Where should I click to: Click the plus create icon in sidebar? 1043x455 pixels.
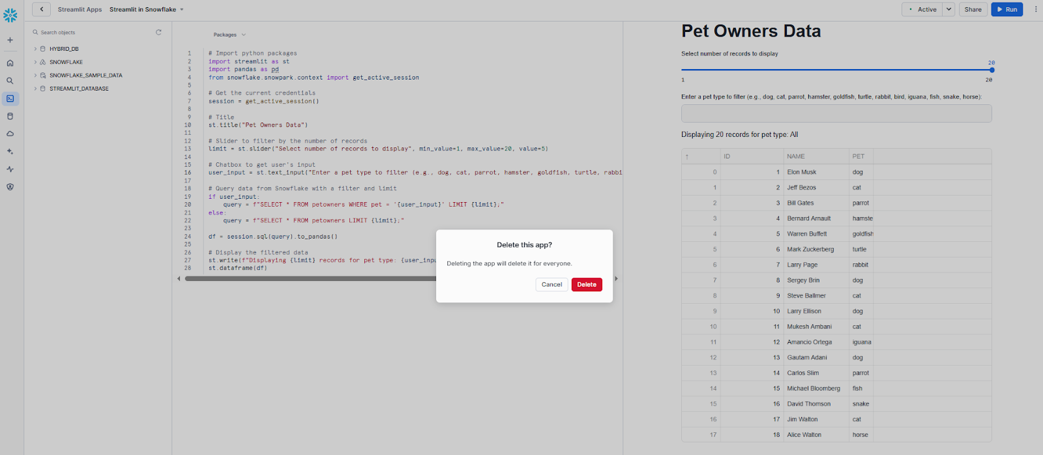tap(10, 40)
